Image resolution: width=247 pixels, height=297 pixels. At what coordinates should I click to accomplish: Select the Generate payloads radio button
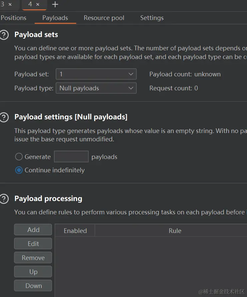[x=19, y=157]
